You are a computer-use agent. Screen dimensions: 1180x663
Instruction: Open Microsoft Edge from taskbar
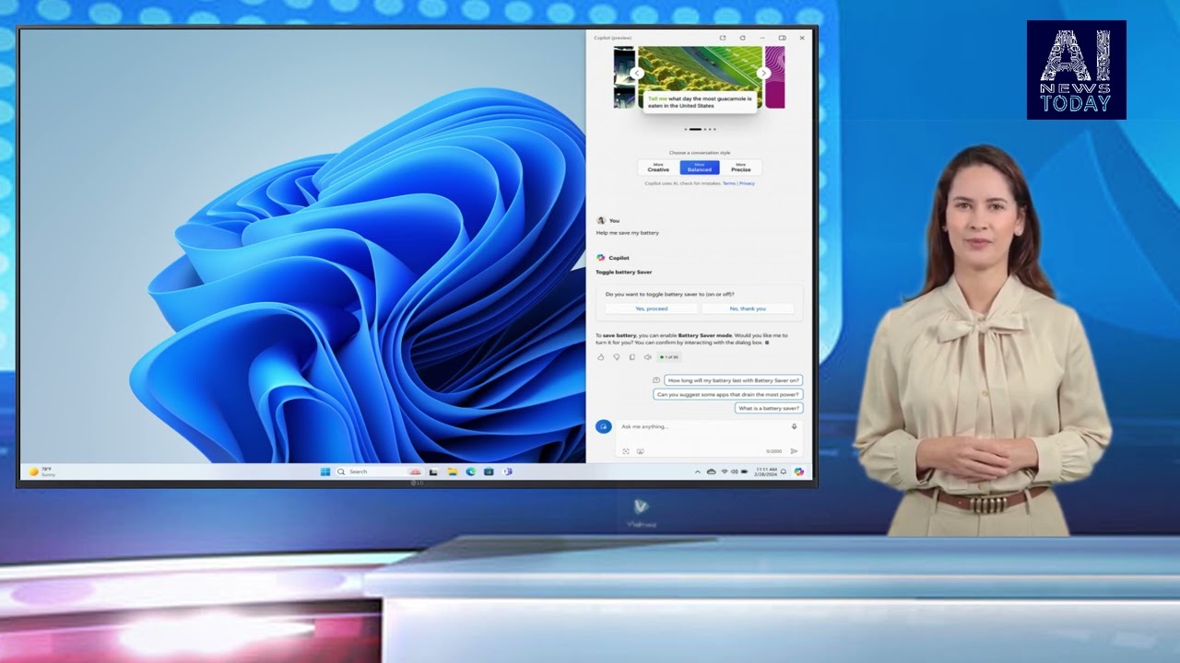pos(470,471)
